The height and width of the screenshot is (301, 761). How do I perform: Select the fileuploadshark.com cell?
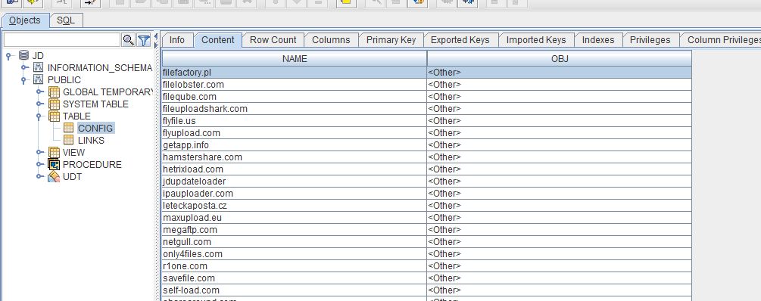point(295,109)
